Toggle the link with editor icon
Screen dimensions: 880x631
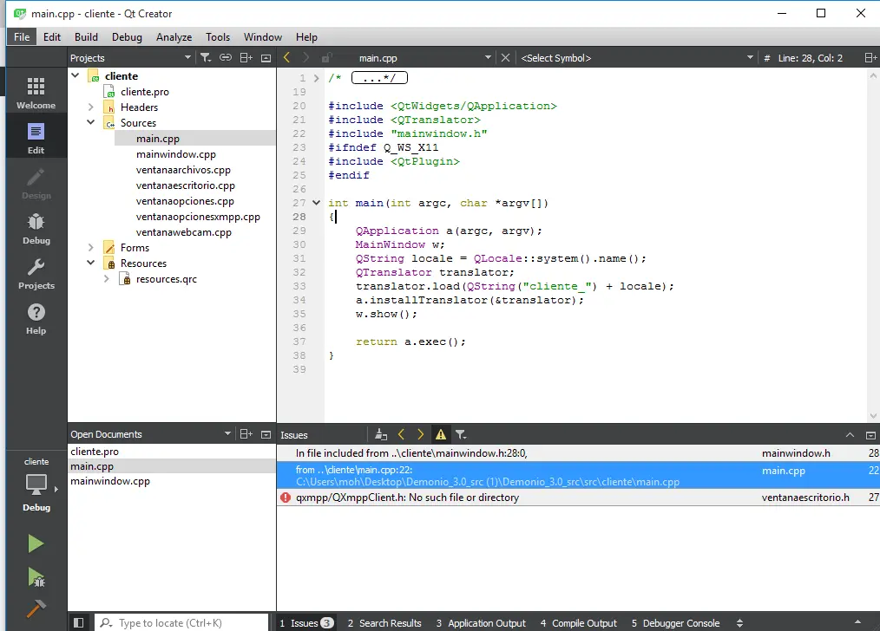pyautogui.click(x=226, y=58)
